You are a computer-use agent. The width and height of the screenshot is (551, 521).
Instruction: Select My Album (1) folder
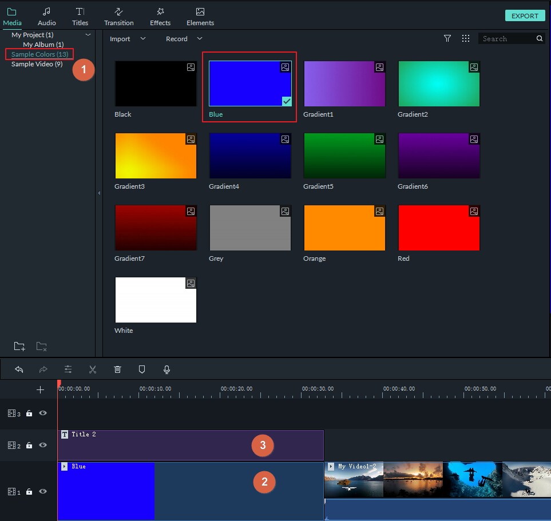coord(43,45)
